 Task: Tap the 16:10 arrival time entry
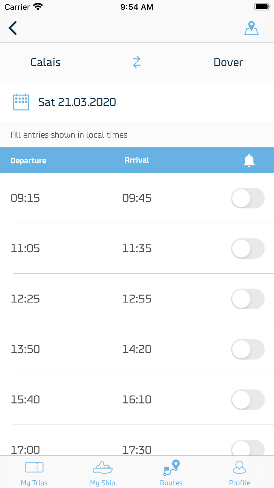pos(137,400)
